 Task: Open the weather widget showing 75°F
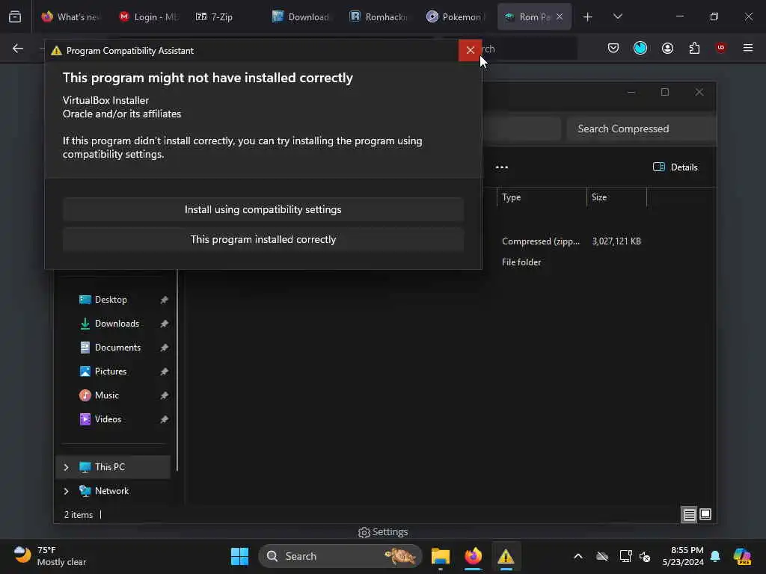point(49,556)
